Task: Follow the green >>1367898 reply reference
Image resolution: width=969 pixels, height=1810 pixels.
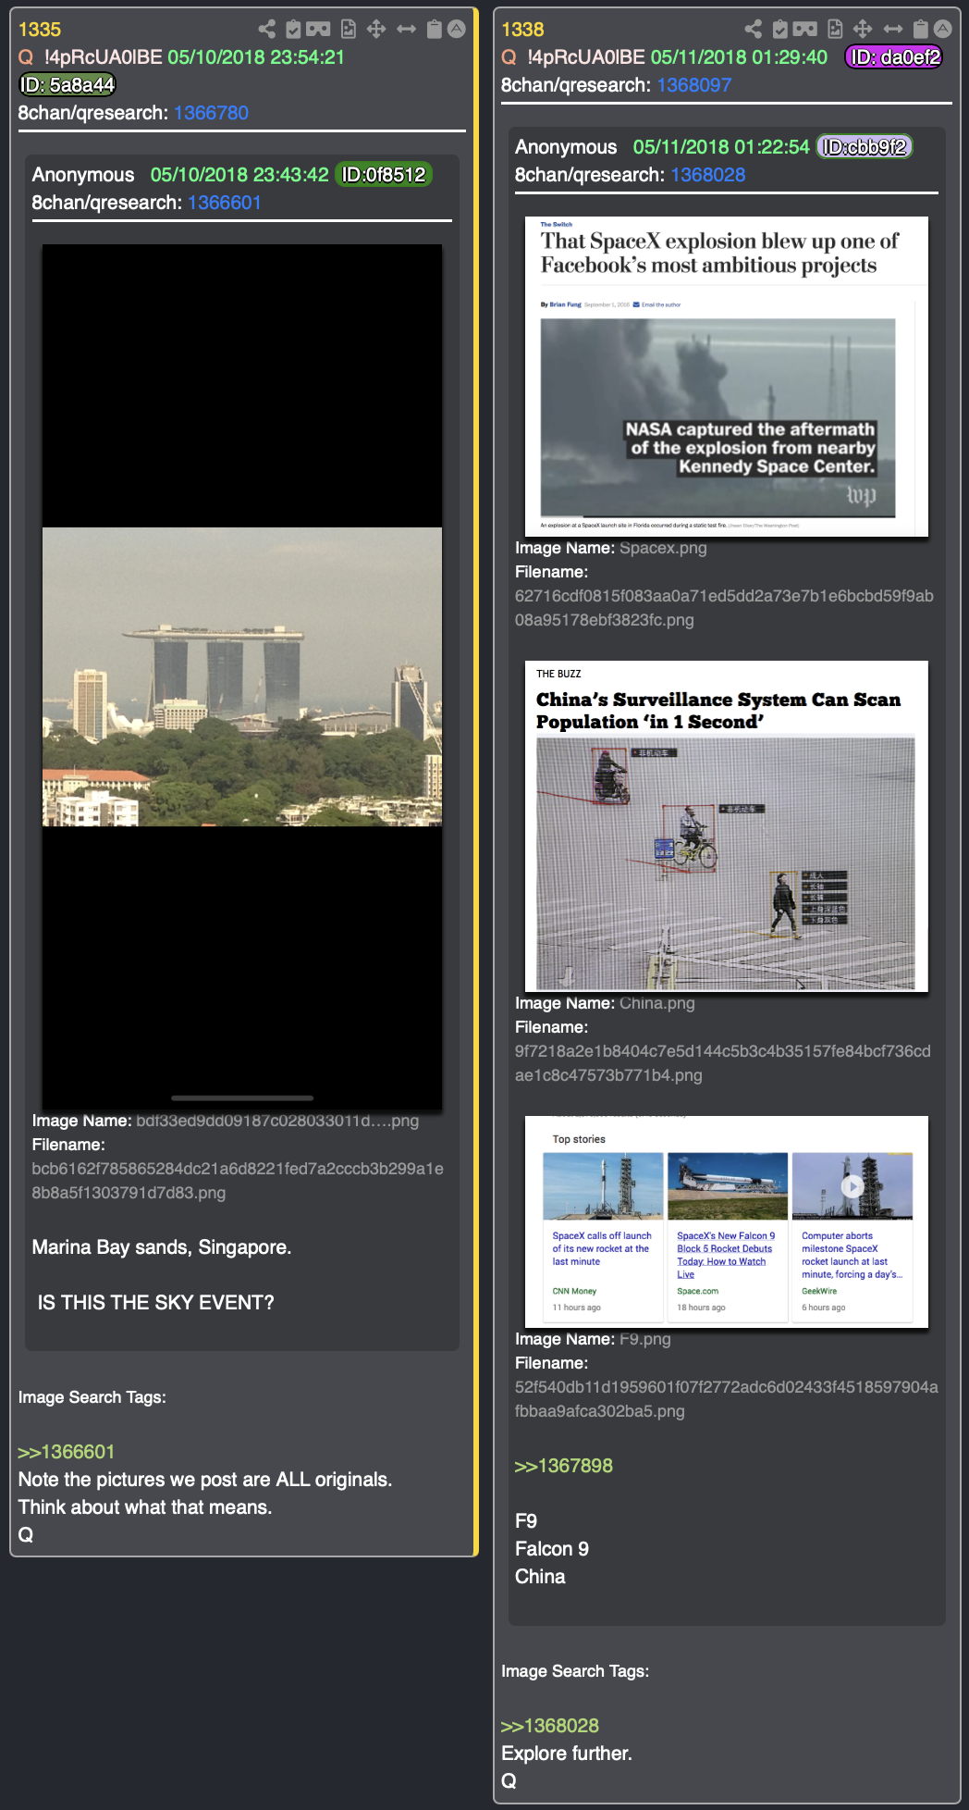Action: point(564,1466)
